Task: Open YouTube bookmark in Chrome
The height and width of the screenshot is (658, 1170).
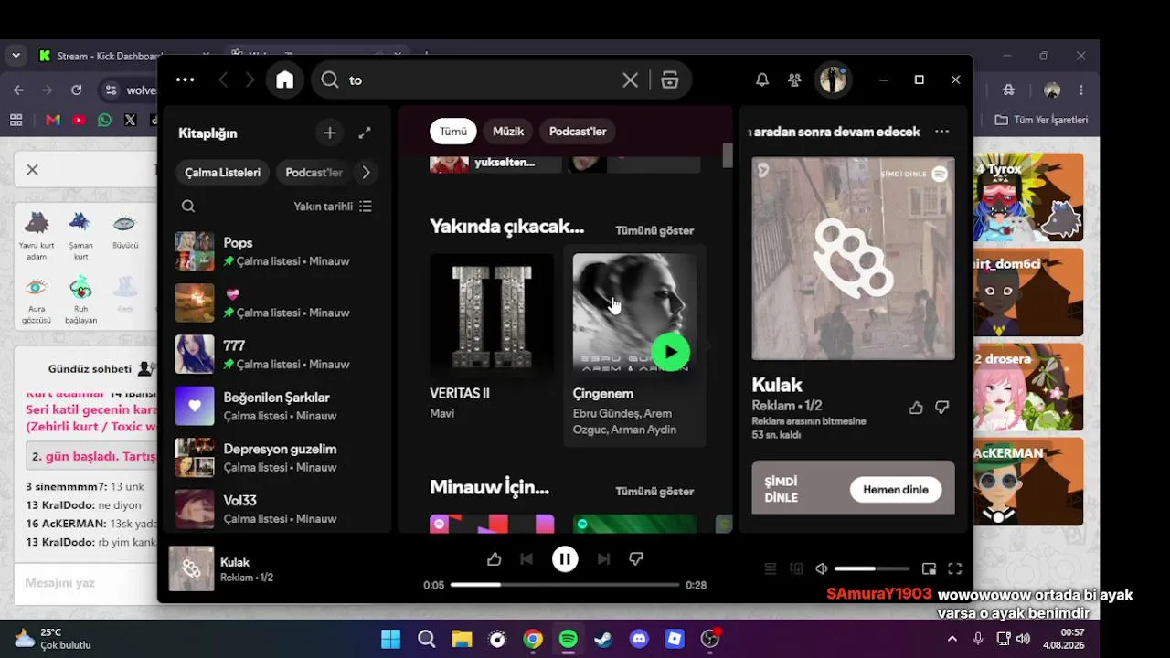Action: (79, 120)
